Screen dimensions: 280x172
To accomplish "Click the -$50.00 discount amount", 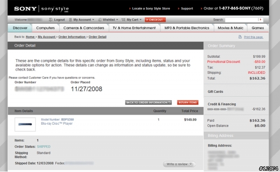I will [259, 62].
